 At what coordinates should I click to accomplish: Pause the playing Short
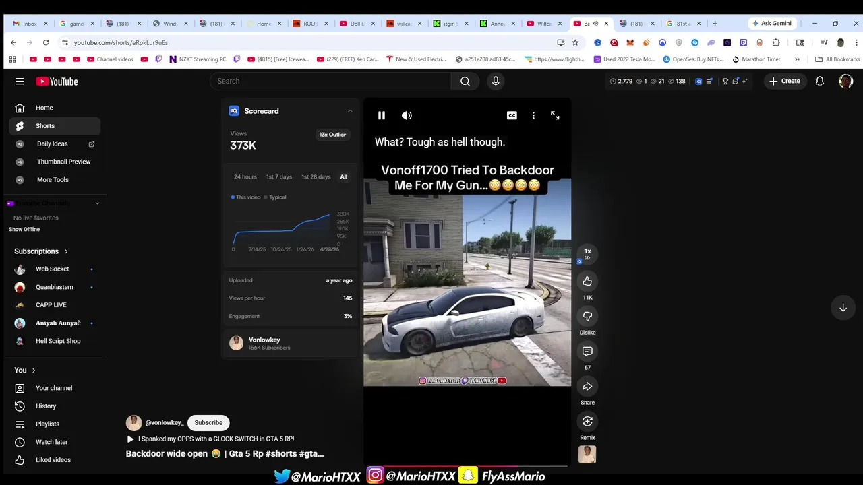pyautogui.click(x=382, y=115)
